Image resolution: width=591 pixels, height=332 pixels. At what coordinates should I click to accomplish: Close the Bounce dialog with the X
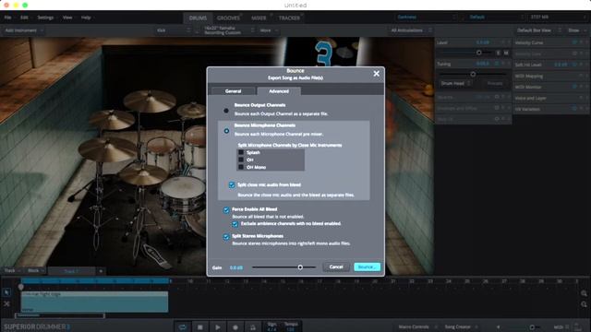(376, 74)
